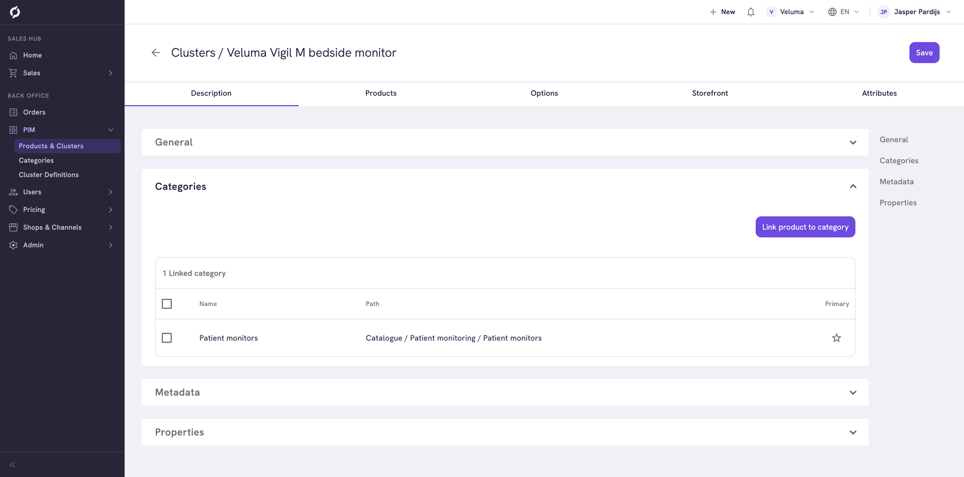
Task: Expand the Metadata section chevron
Action: coord(853,393)
